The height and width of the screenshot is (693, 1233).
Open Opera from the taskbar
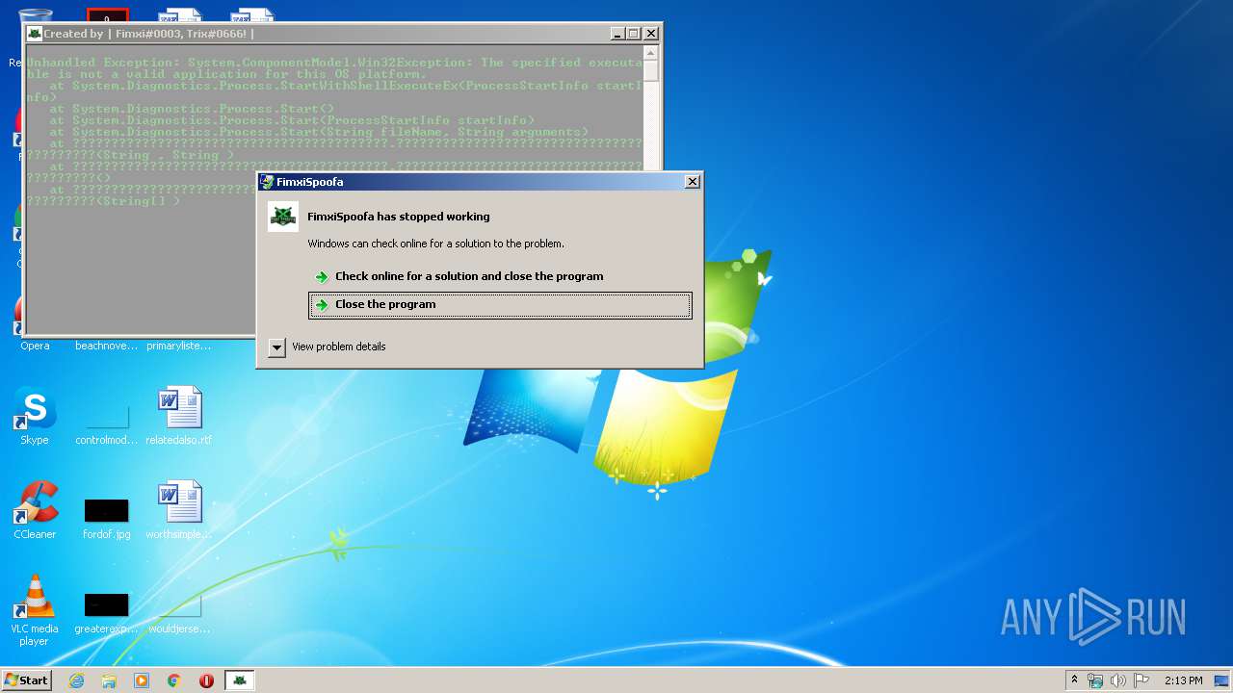click(x=206, y=680)
